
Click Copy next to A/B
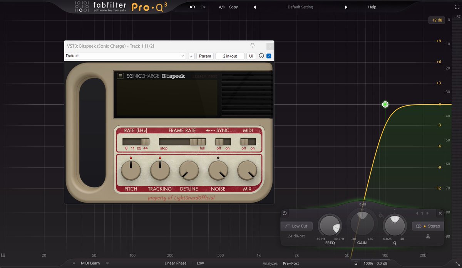tap(233, 7)
